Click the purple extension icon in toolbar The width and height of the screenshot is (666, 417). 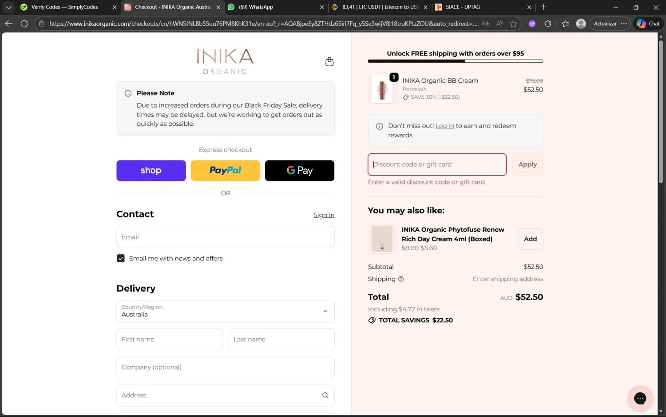point(532,24)
